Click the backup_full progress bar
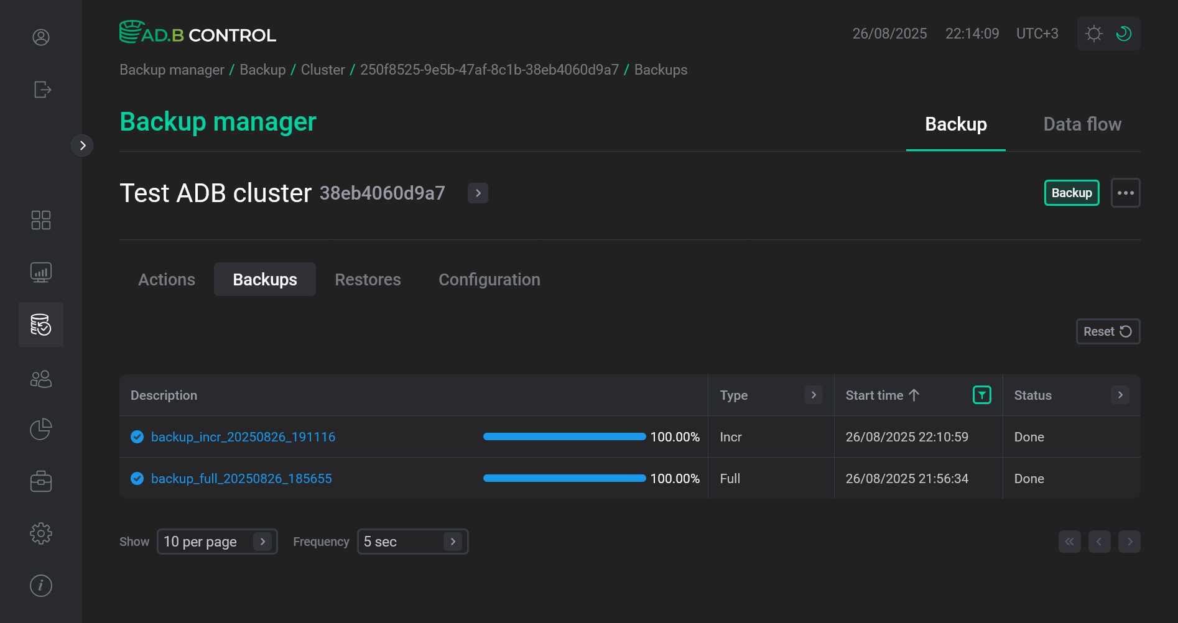 point(564,479)
